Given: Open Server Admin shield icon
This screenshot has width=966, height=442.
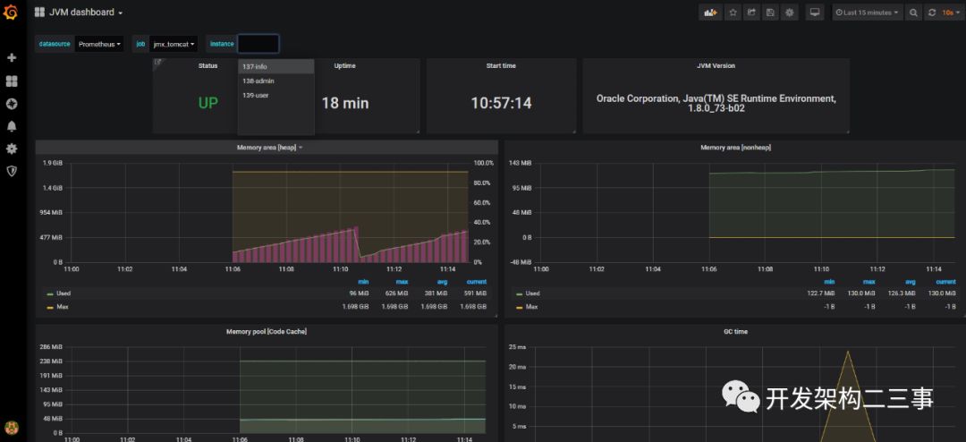Looking at the screenshot, I should tap(12, 171).
